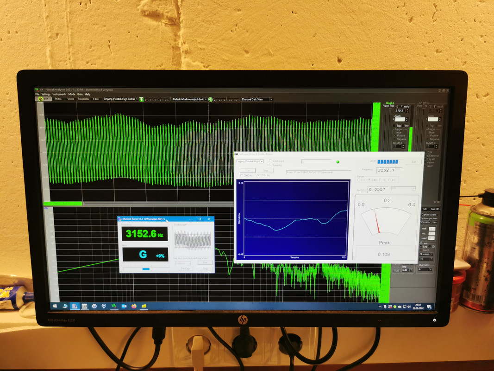Open the Firefox taskbar icon

[134, 306]
